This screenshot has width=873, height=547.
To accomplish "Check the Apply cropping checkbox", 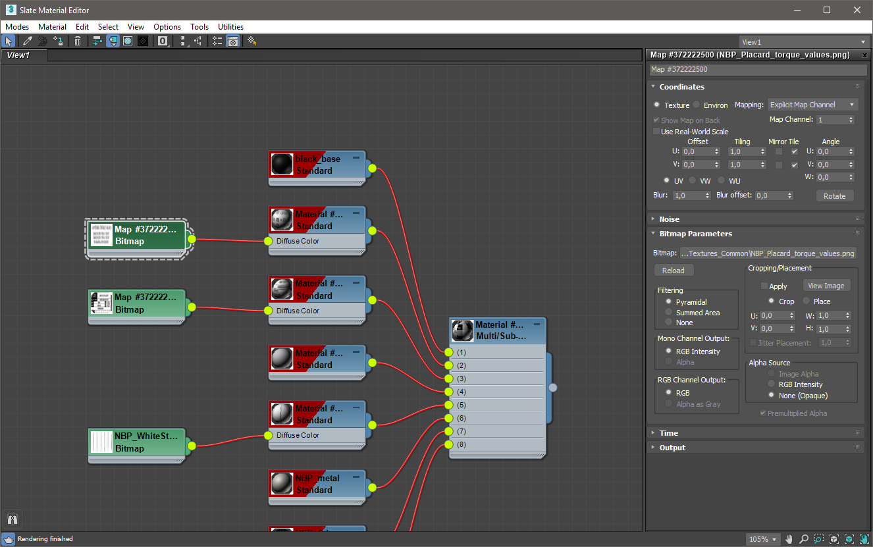I will tap(764, 286).
